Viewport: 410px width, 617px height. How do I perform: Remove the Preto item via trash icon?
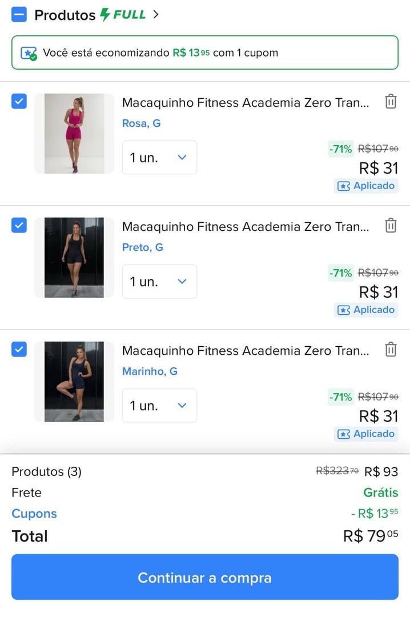tap(391, 225)
